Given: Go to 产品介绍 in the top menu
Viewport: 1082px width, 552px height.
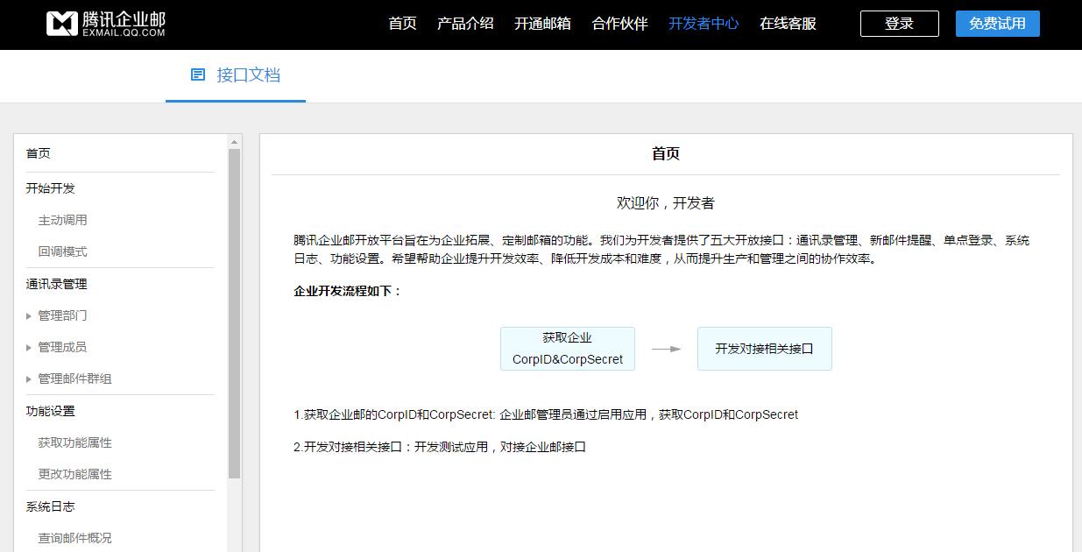Looking at the screenshot, I should point(465,24).
